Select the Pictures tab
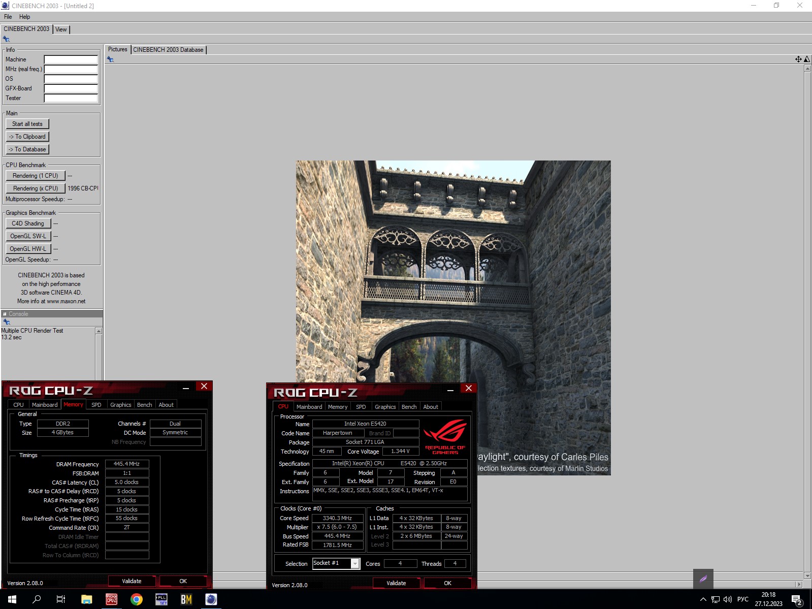This screenshot has height=609, width=812. pyautogui.click(x=117, y=49)
